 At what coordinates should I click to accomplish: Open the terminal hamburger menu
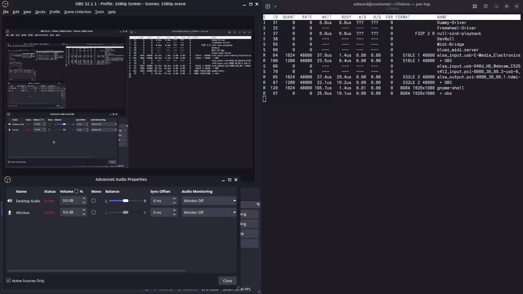click(485, 6)
